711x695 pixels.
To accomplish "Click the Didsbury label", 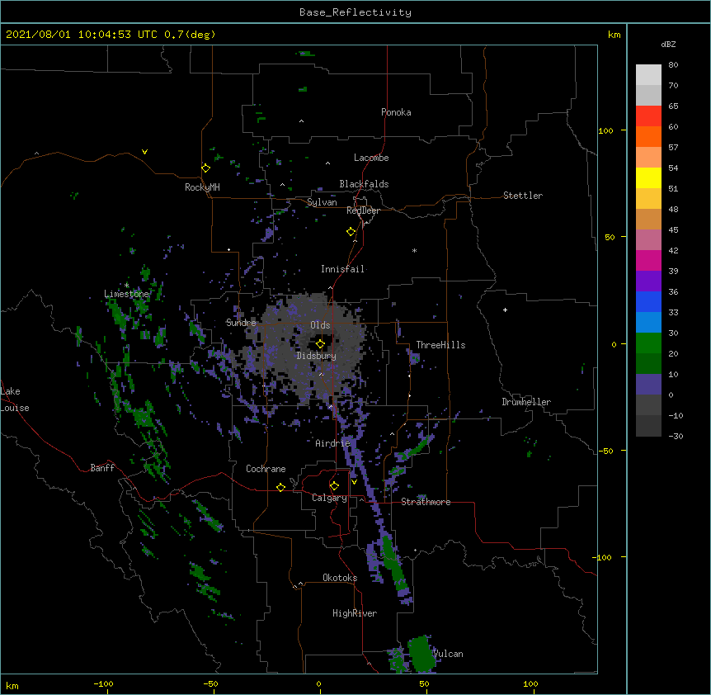I will (x=317, y=356).
